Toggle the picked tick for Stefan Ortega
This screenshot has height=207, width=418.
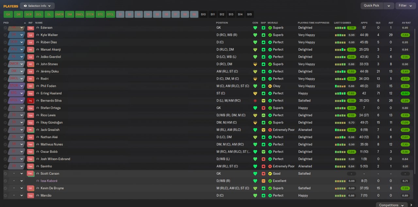[5, 108]
